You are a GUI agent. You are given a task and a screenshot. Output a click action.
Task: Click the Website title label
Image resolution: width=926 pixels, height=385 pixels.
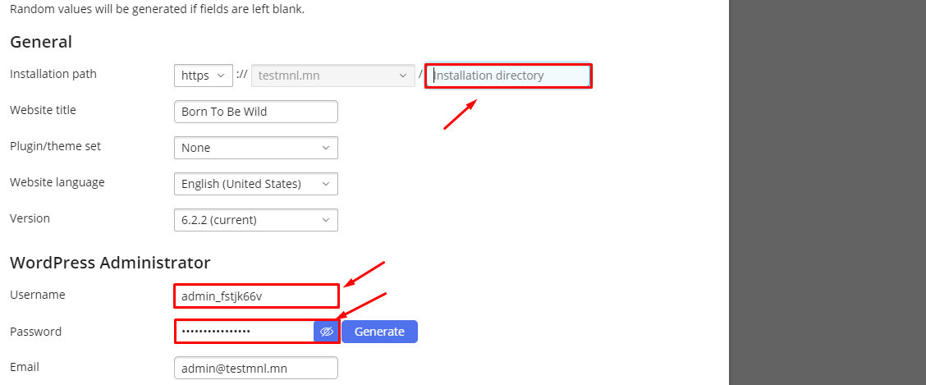click(x=44, y=110)
